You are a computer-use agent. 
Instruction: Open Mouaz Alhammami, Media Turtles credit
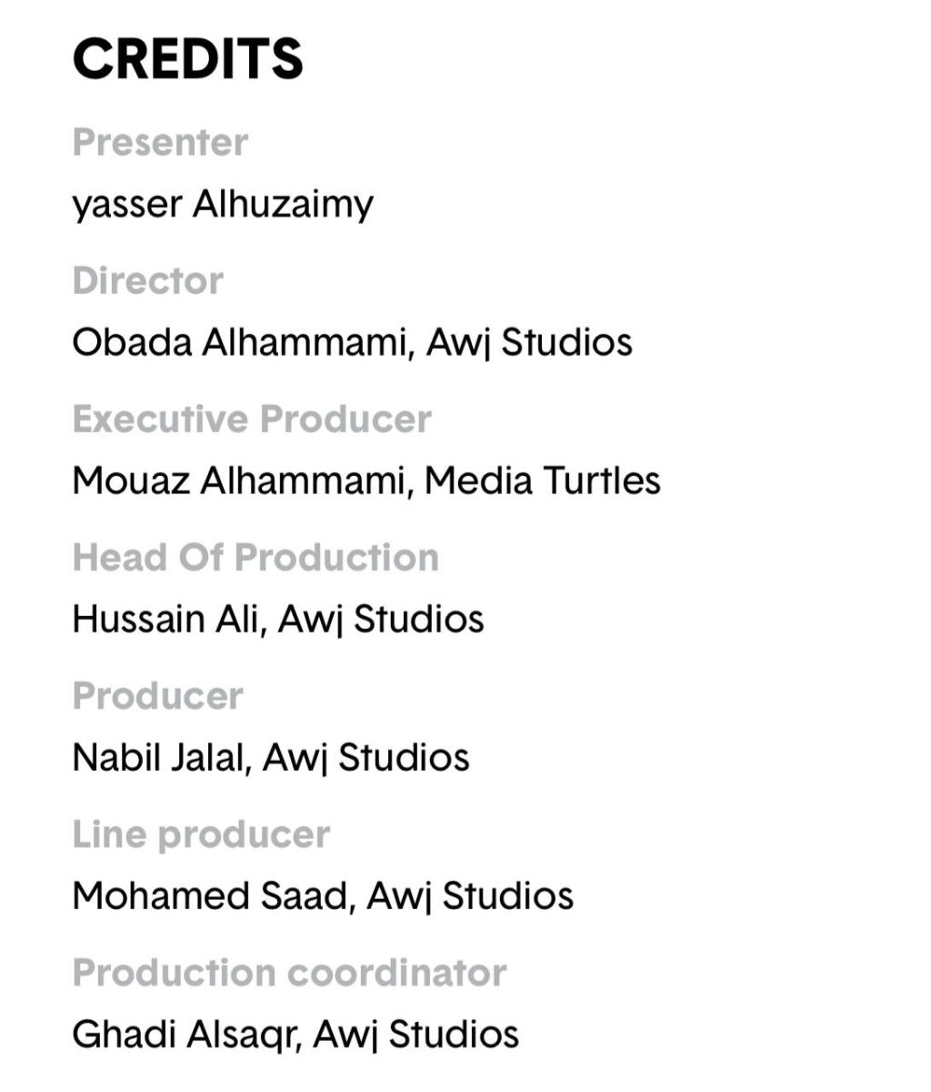click(x=366, y=480)
